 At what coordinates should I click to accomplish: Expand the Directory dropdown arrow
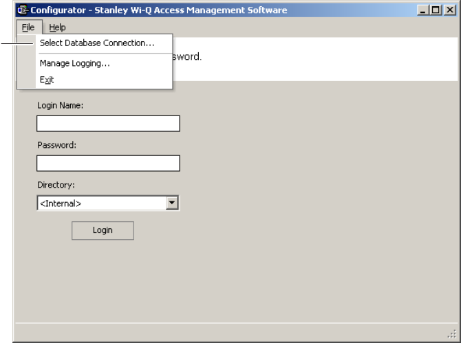(172, 203)
